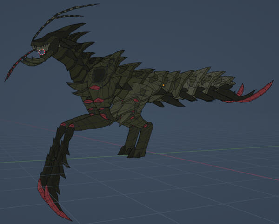Click the red joints on front leg

pos(66,125)
